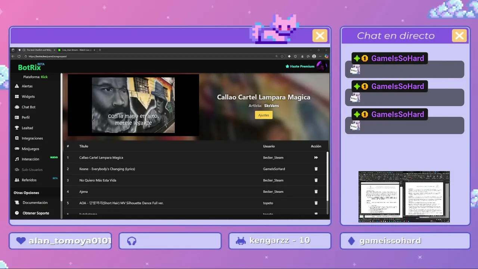
Task: Click the headphones widget bar
Action: coord(170,241)
